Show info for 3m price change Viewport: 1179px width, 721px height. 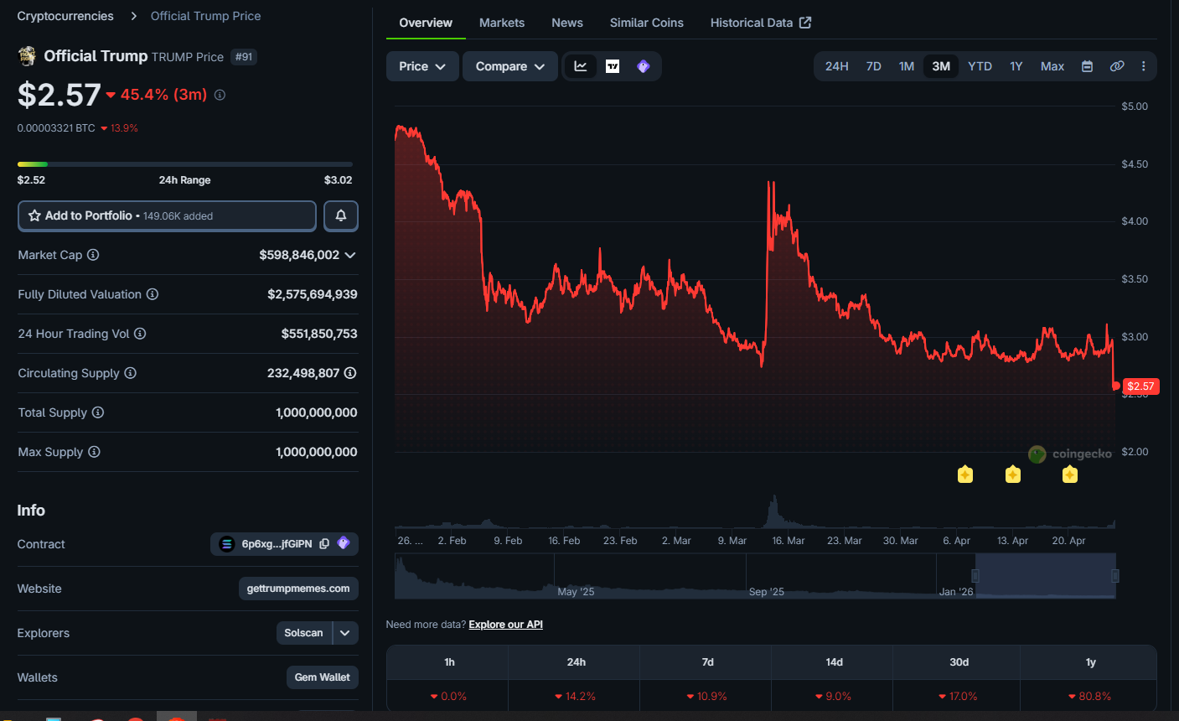pos(220,95)
